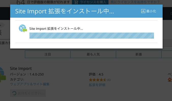Image resolution: width=172 pixels, height=101 pixels.
Task: Click the trial expiry text 日で評価版の期限が切れます
Action: pos(49,2)
